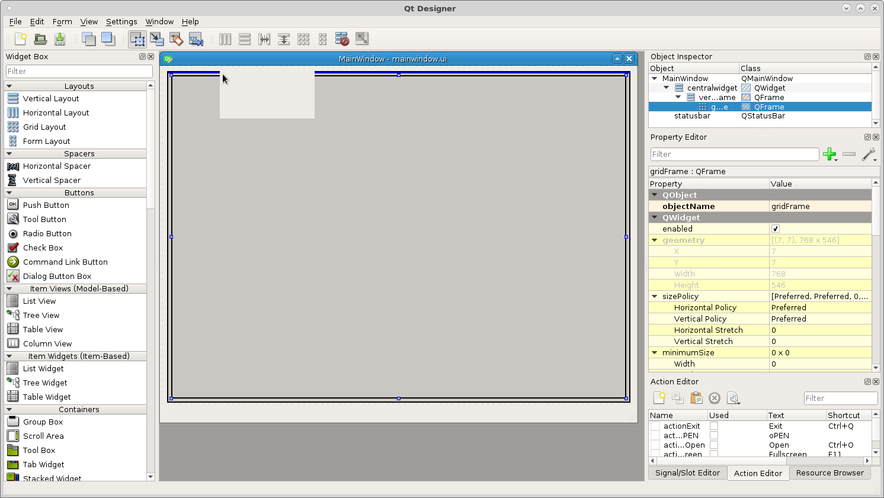Toggle the enabled property checkbox
This screenshot has width=884, height=498.
tap(775, 229)
